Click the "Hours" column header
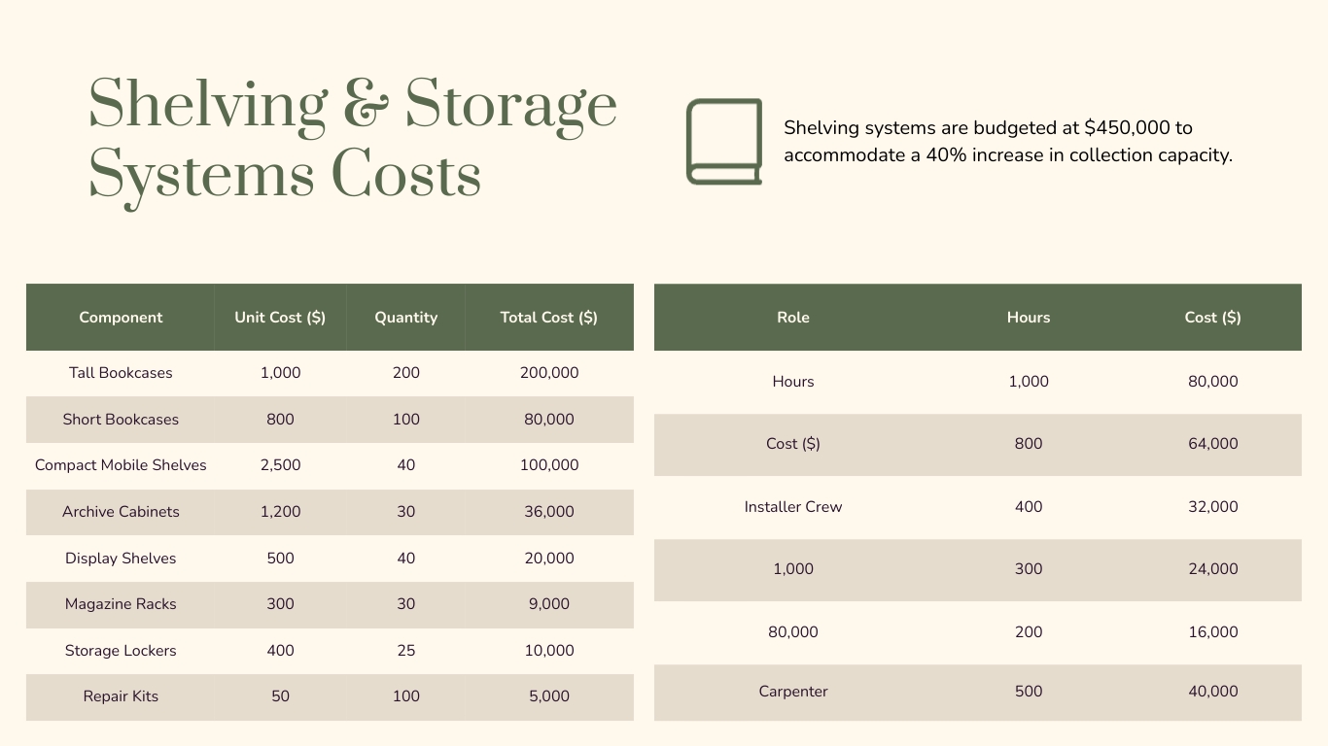The image size is (1328, 746). click(1028, 317)
